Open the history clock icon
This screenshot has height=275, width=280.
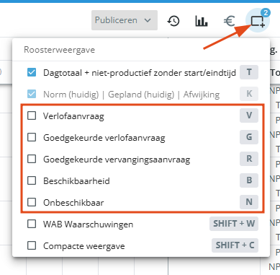pyautogui.click(x=173, y=21)
